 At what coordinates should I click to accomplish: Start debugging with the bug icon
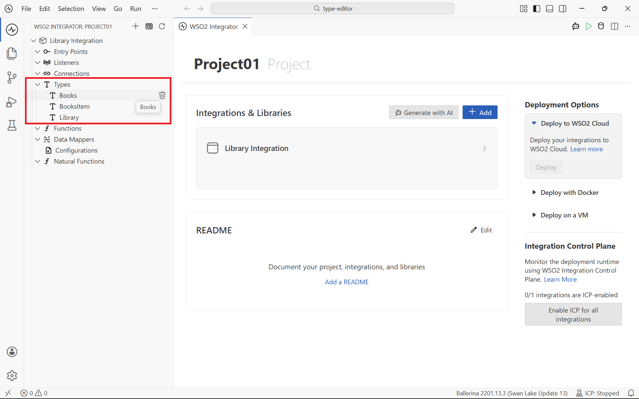[x=601, y=26]
